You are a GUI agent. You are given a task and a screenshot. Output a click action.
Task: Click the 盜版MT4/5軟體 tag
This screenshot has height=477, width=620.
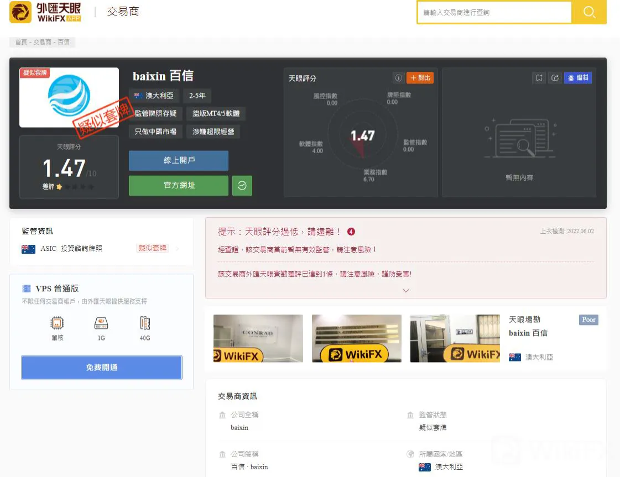[216, 113]
